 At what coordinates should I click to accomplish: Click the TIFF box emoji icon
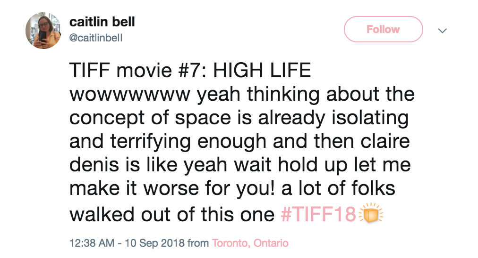(371, 214)
